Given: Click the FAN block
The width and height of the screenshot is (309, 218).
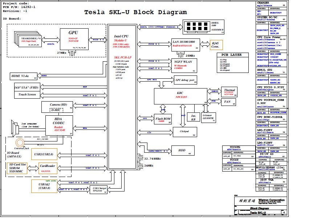Looking at the screenshot, I should click(228, 102).
